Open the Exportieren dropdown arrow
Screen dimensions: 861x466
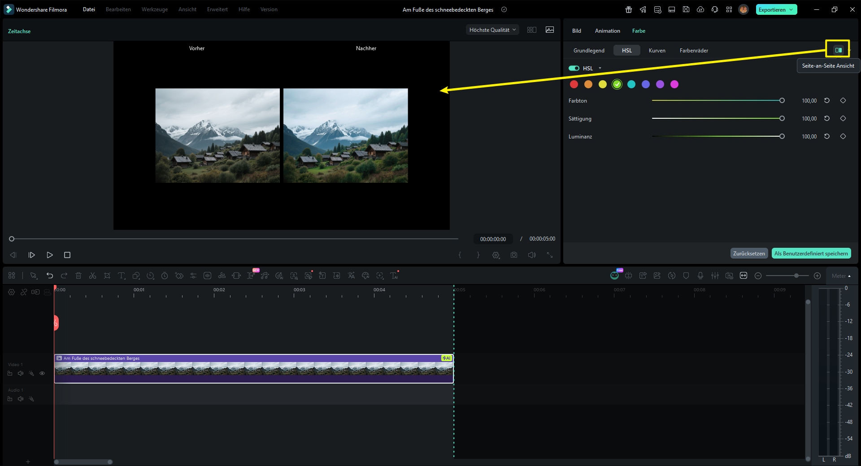coord(791,9)
